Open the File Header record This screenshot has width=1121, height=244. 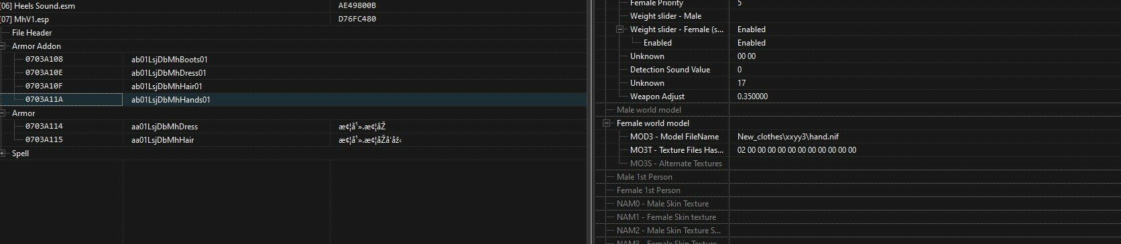[x=32, y=33]
